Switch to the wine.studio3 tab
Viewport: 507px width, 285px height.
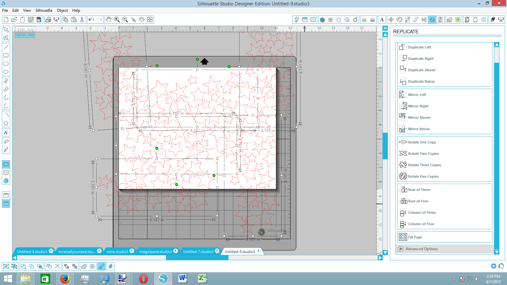pos(117,251)
